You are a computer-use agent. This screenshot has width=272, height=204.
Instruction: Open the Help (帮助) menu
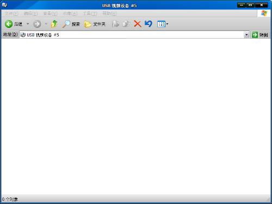[109, 14]
